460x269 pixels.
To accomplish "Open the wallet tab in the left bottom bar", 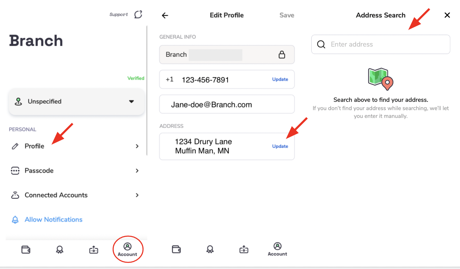I will (26, 250).
